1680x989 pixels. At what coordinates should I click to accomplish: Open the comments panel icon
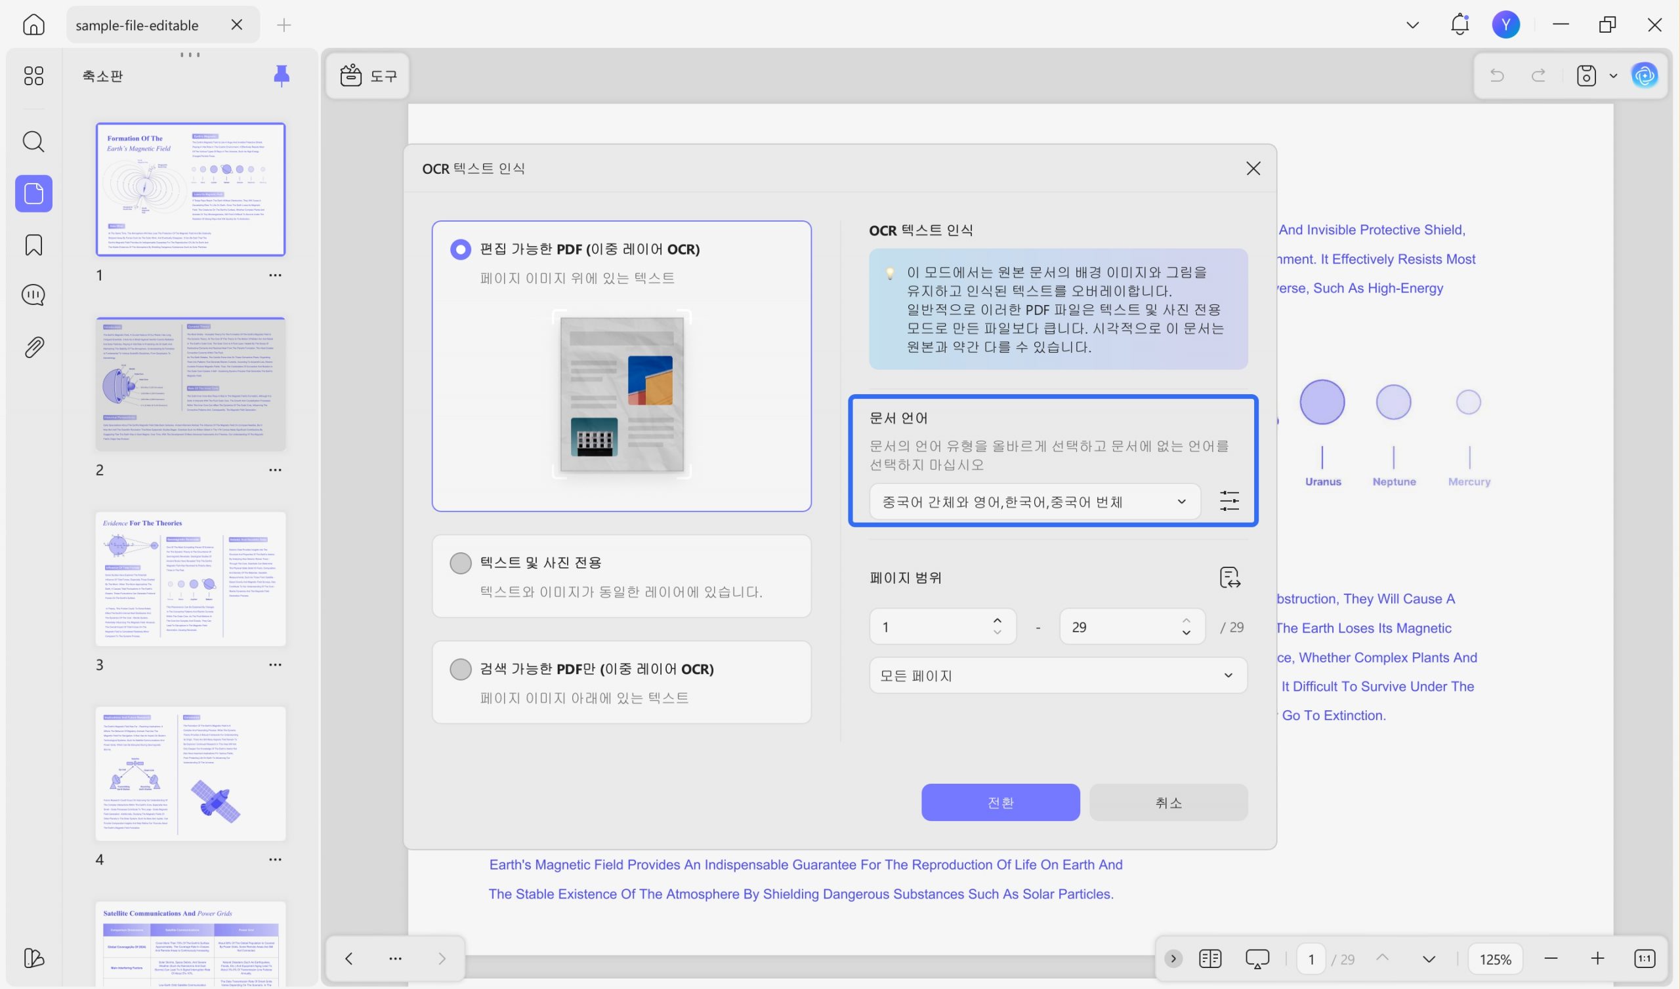(33, 294)
